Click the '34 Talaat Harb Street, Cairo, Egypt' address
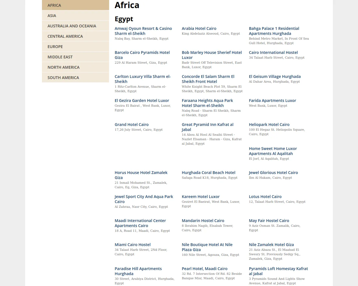 coord(277,58)
